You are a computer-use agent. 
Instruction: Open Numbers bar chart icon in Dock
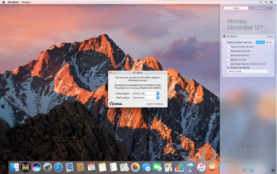(179, 167)
